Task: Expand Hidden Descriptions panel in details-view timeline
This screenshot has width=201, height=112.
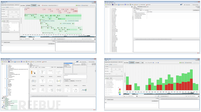Action: [x=10, y=32]
